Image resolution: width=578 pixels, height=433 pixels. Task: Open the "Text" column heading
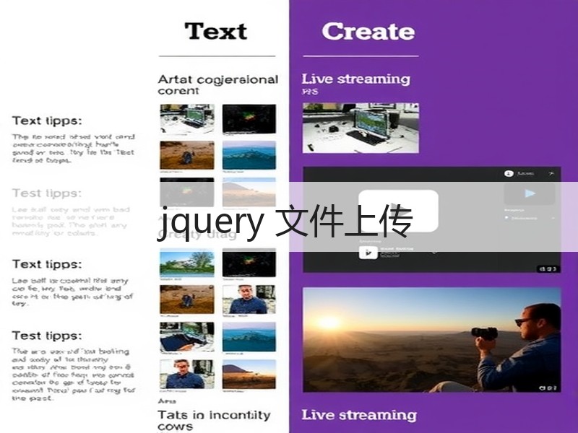coord(215,31)
